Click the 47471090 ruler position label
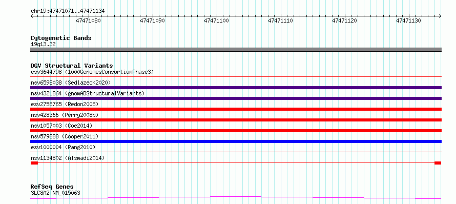 point(152,21)
